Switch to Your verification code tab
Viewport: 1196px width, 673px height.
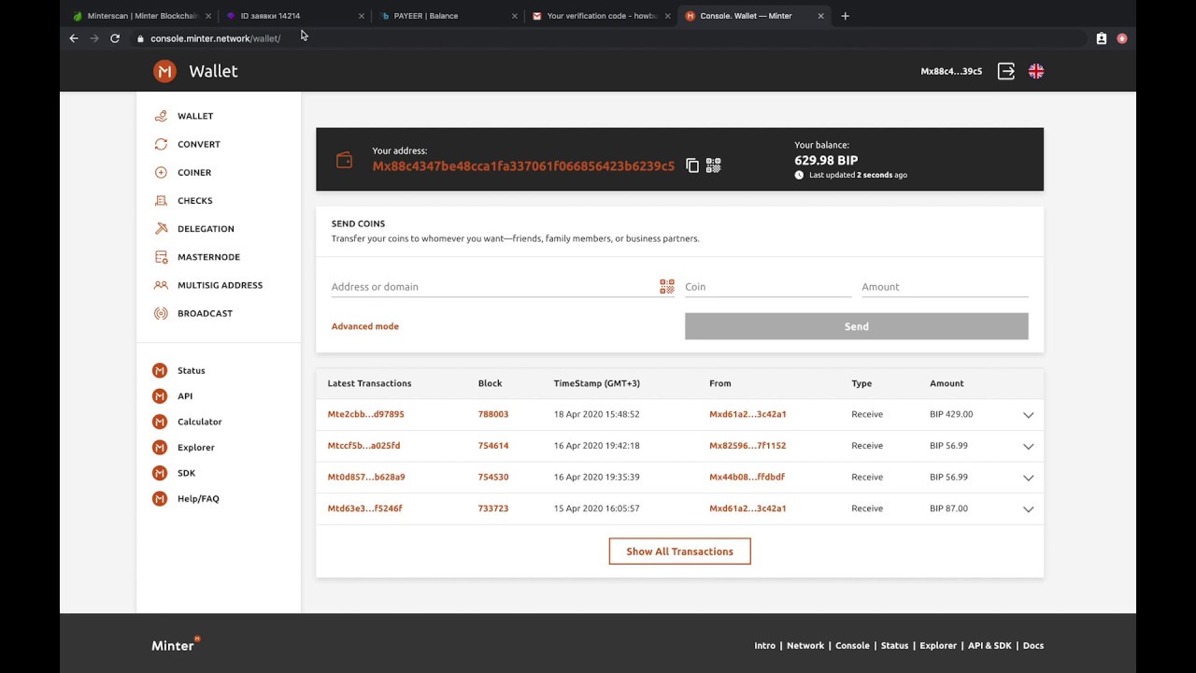click(x=600, y=16)
